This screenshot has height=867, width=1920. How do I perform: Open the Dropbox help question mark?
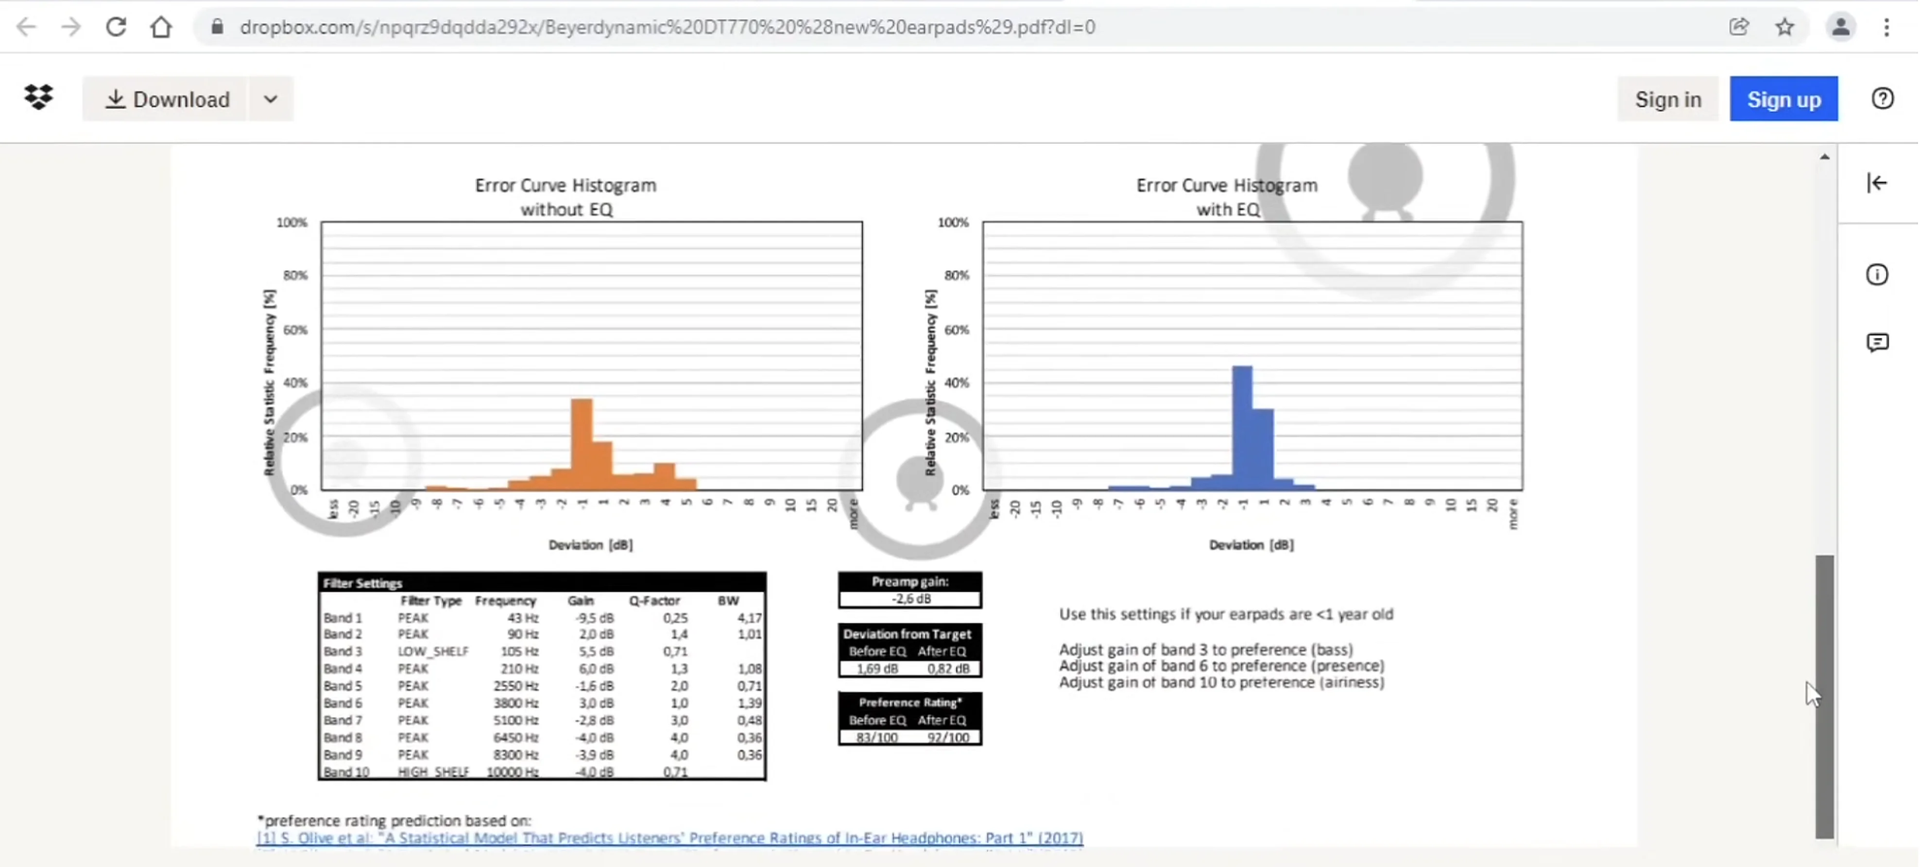(x=1882, y=98)
